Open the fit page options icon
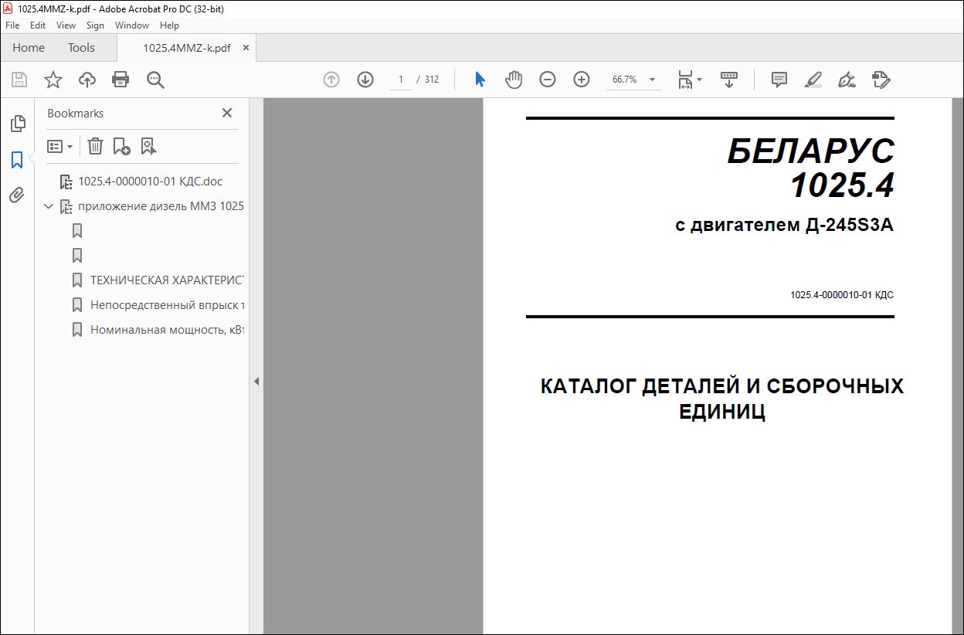This screenshot has width=964, height=635. (x=690, y=80)
